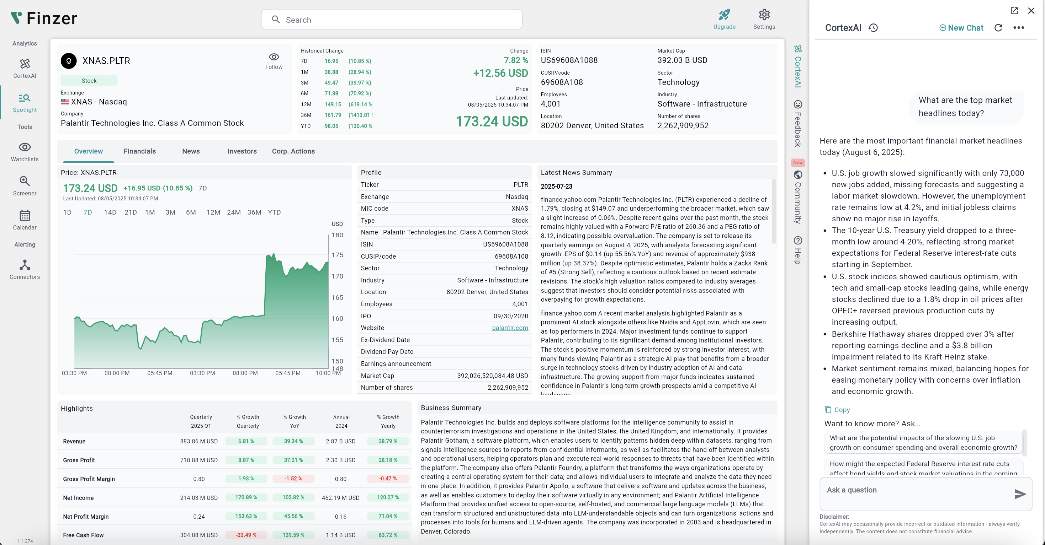Select the YTD chart range
This screenshot has width=1045, height=545.
[274, 212]
